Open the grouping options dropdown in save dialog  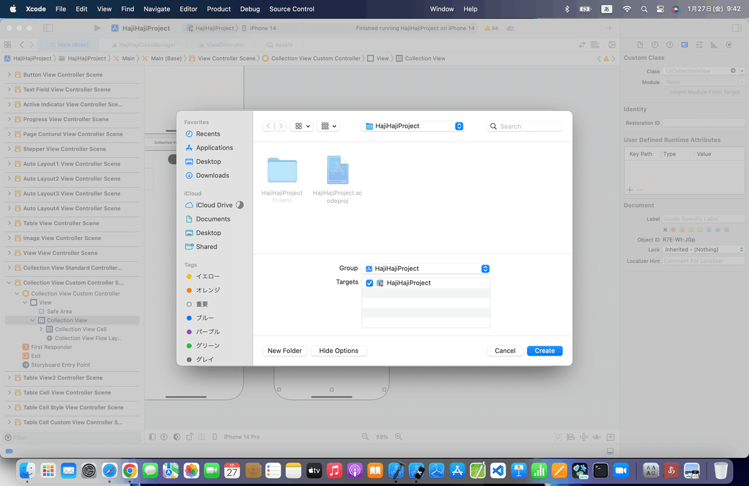(328, 126)
